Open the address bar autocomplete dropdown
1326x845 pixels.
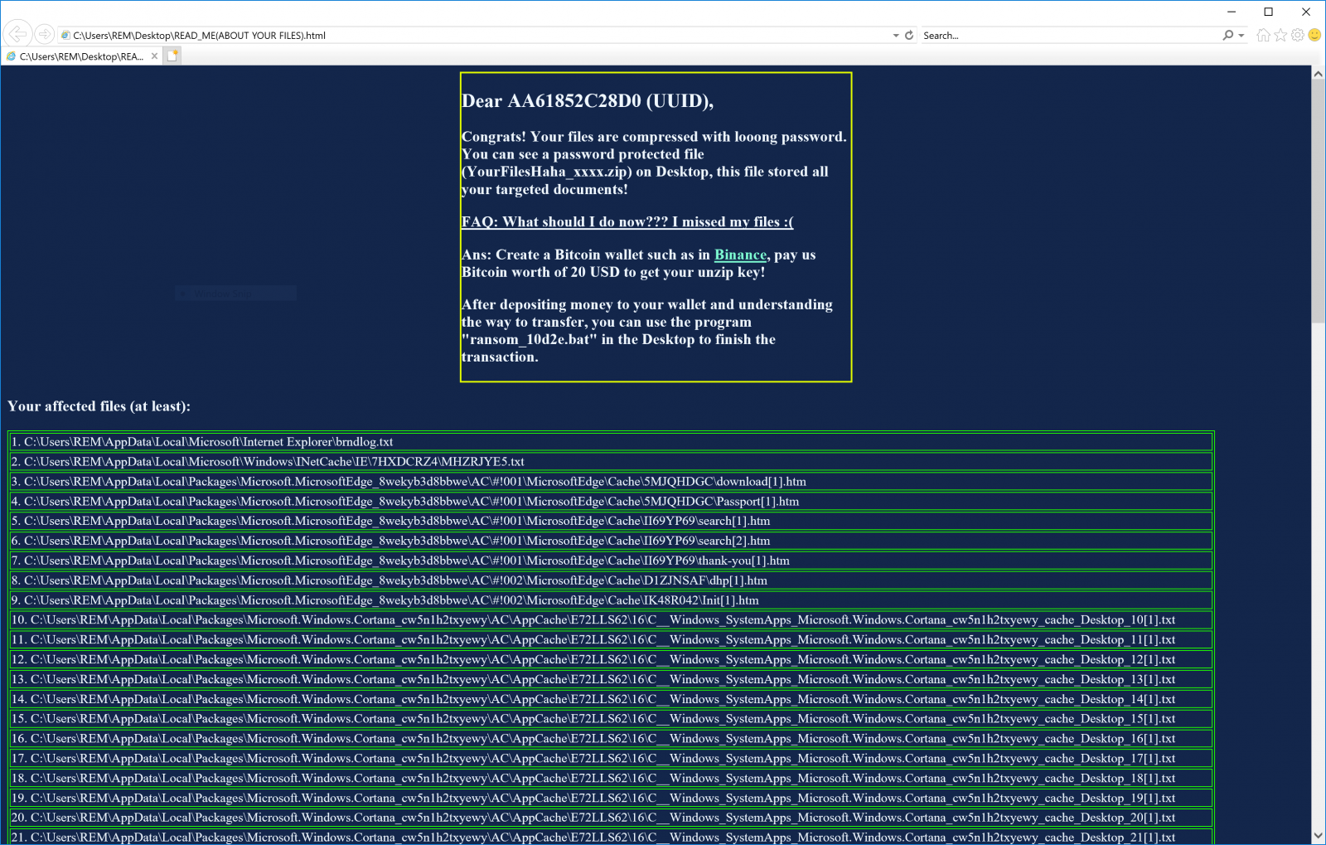895,35
